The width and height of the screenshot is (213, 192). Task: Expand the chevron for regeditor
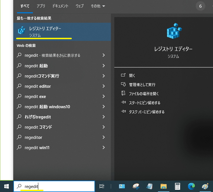(104, 137)
